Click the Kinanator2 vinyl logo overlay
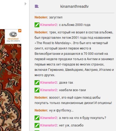The image size is (116, 131). (13, 37)
